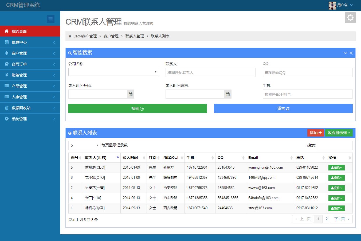Image resolution: width=361 pixels, height=241 pixels.
Task: Open calendar picker for 录入时间开始
Action: (131, 94)
